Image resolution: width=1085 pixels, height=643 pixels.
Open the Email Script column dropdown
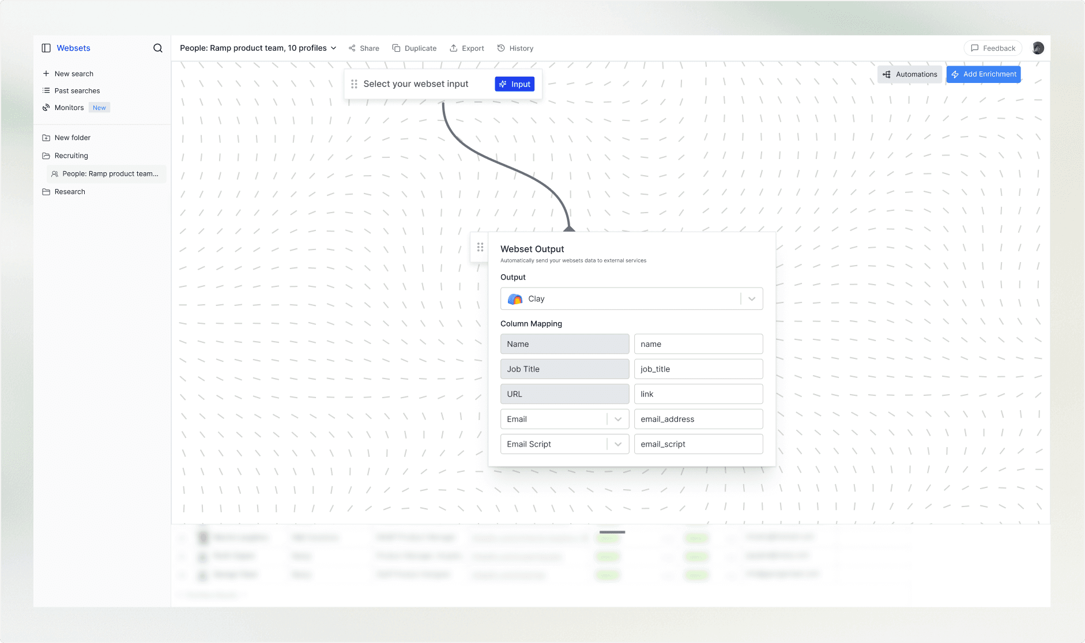pyautogui.click(x=565, y=444)
